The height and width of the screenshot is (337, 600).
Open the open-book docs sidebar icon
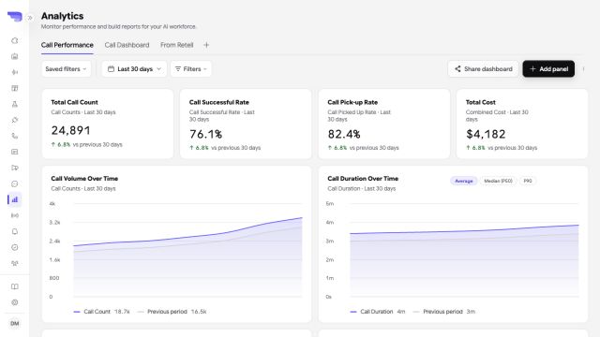coord(15,286)
